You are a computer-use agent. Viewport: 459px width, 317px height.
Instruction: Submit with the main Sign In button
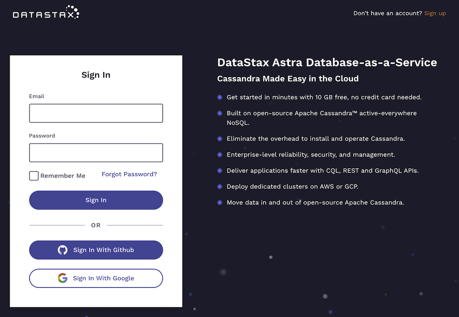(x=96, y=200)
